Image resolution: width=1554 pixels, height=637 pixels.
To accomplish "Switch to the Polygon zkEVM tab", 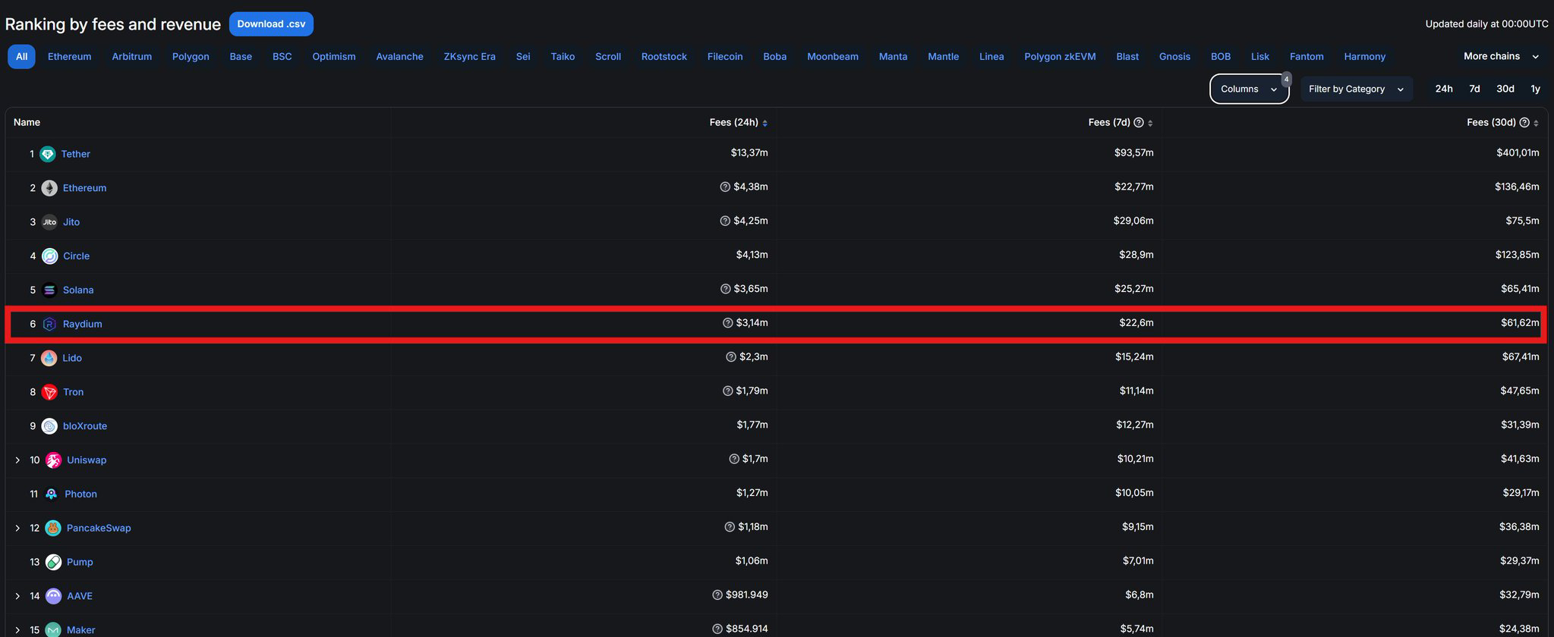I will tap(1060, 56).
